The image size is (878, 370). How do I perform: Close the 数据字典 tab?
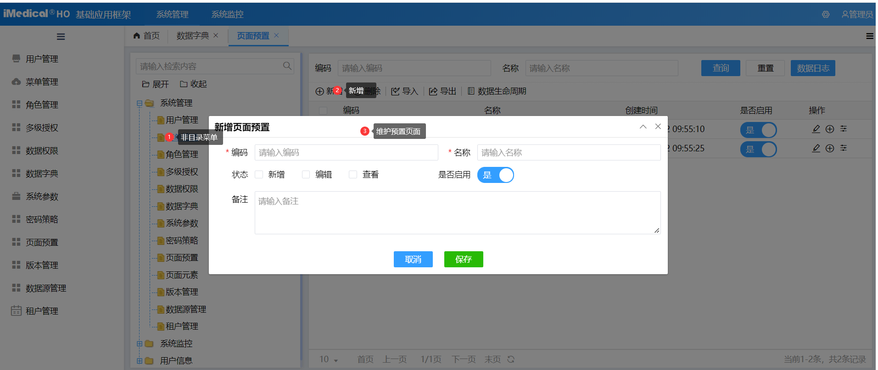click(x=216, y=35)
